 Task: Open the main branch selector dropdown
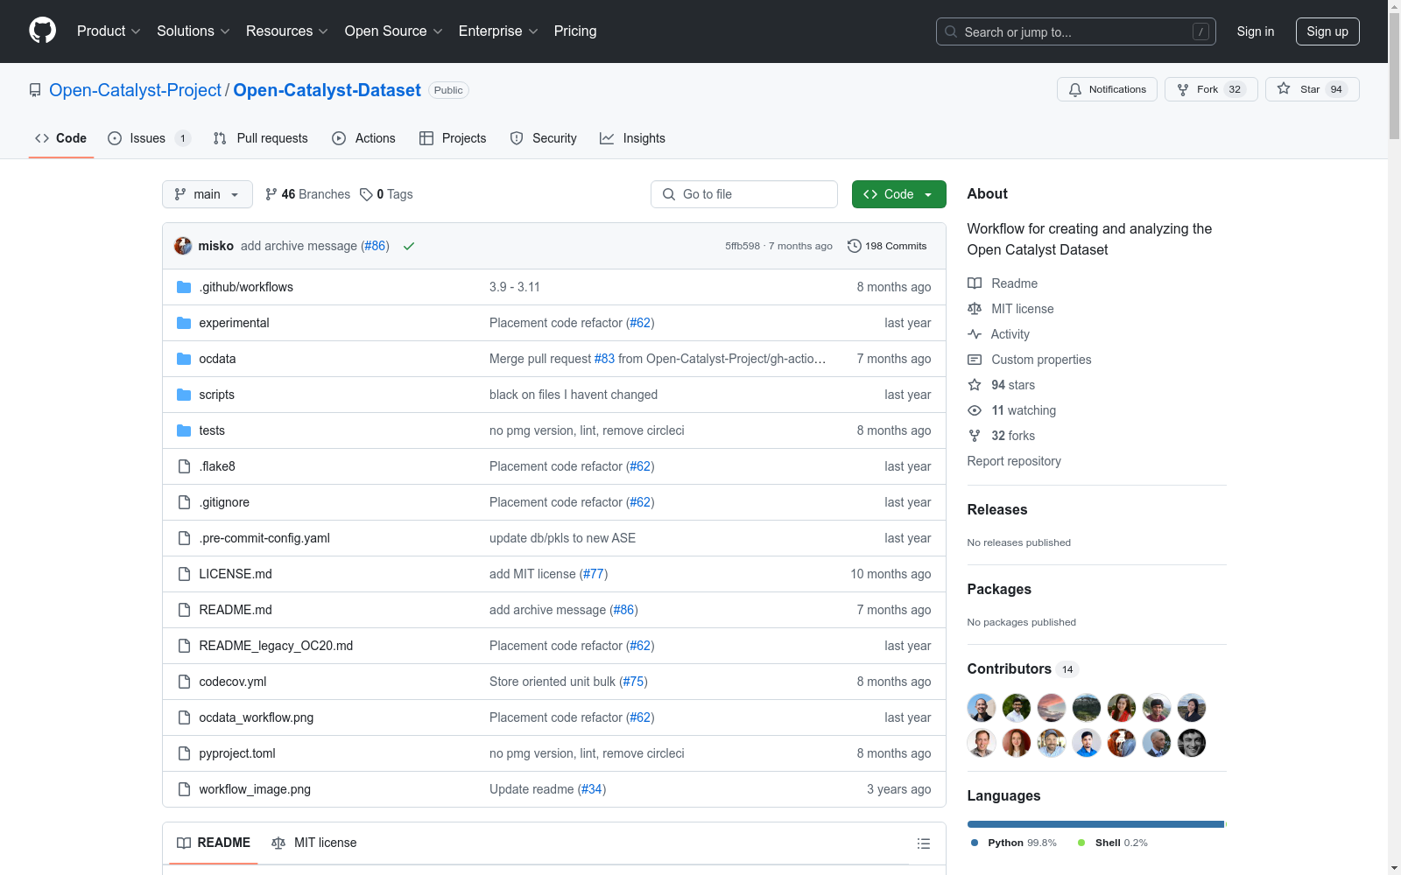208,194
